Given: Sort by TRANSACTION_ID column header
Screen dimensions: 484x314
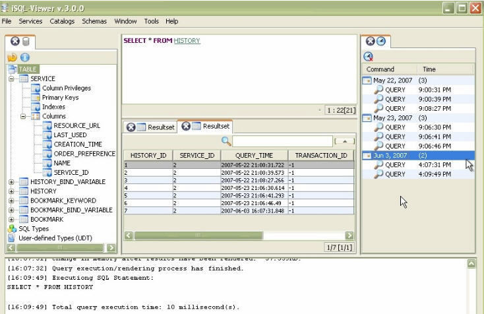Looking at the screenshot, I should click(x=321, y=155).
